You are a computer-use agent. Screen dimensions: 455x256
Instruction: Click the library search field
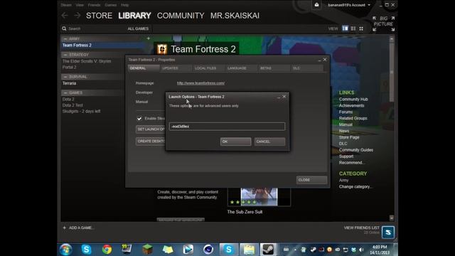(x=93, y=28)
